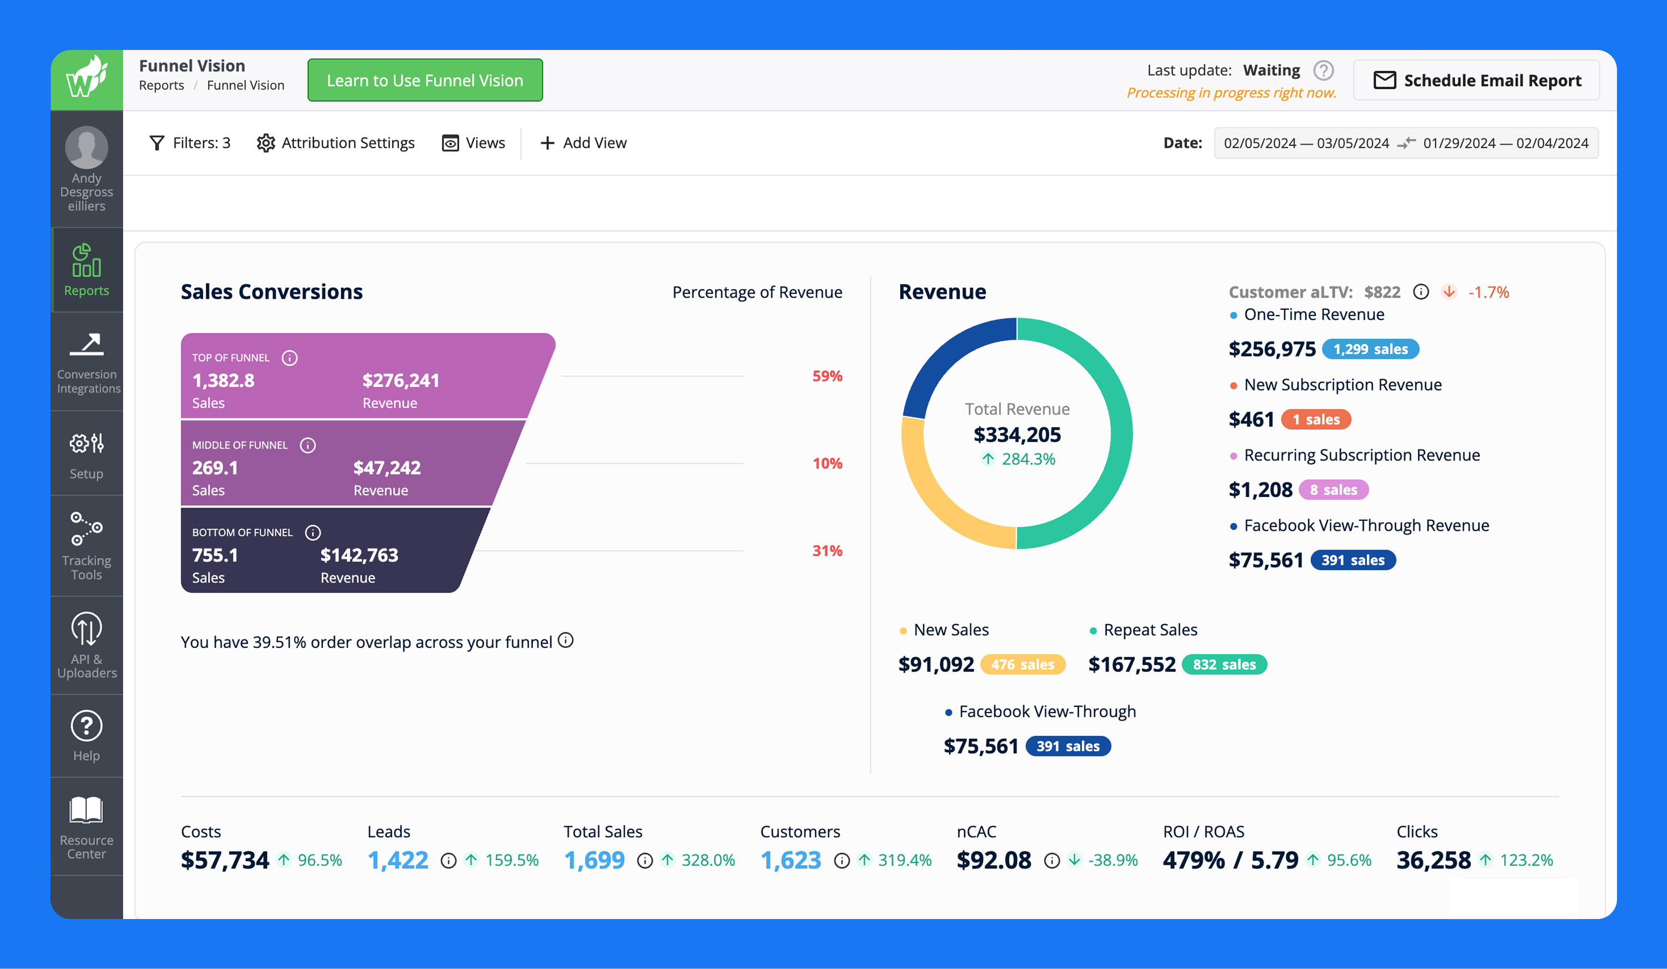Image resolution: width=1667 pixels, height=969 pixels.
Task: Click the Middle of Funnel info icon
Action: tap(308, 445)
